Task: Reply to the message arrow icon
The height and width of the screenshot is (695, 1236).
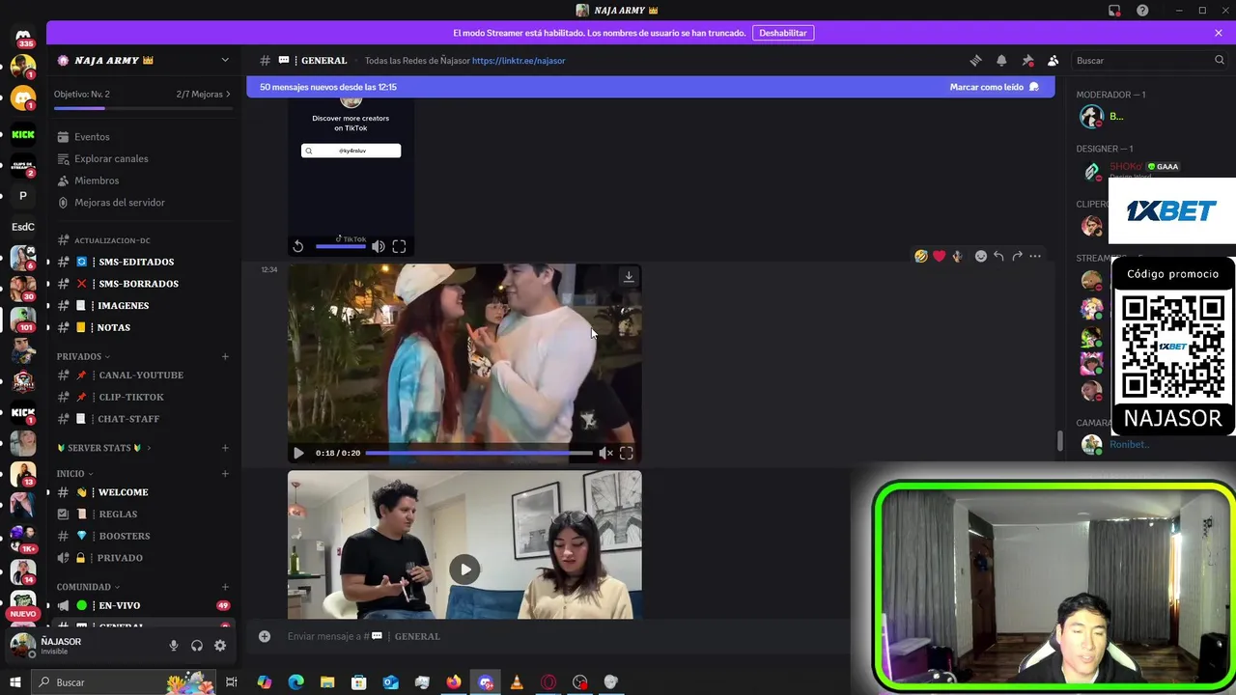Action: point(999,256)
